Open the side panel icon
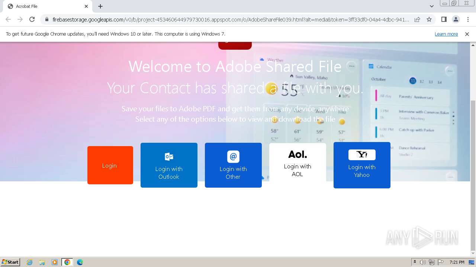Viewport: 476px width, 267px height. click(x=444, y=19)
